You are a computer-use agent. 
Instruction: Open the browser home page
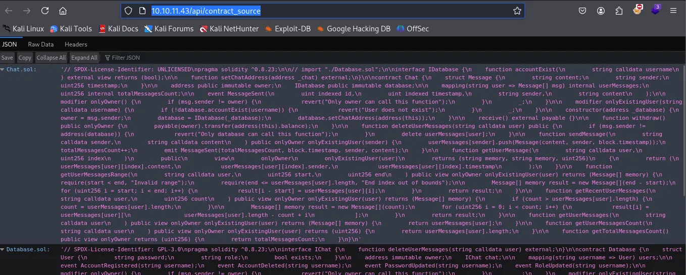click(63, 11)
